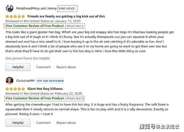Screen dimensions: 184x132
Task: Click 'Vine Customer Review of Free Product' in first review
Action: point(35,26)
